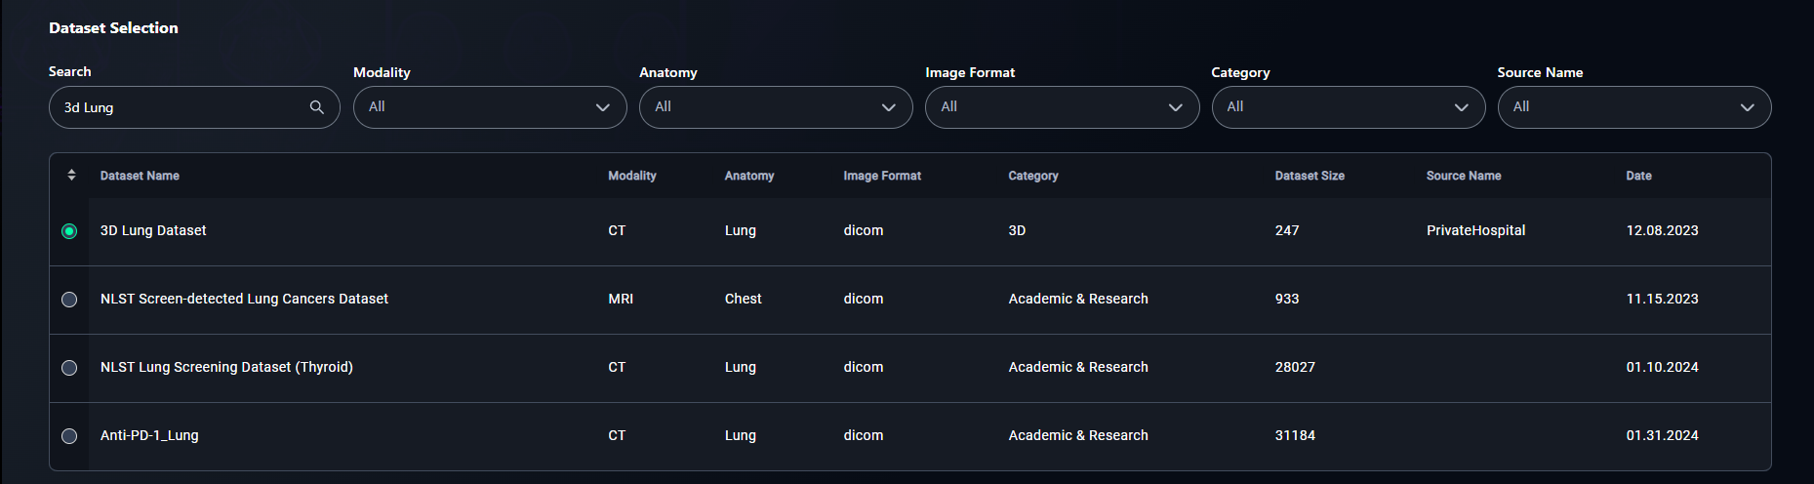Click the search field containing 3d Lung

tap(194, 107)
